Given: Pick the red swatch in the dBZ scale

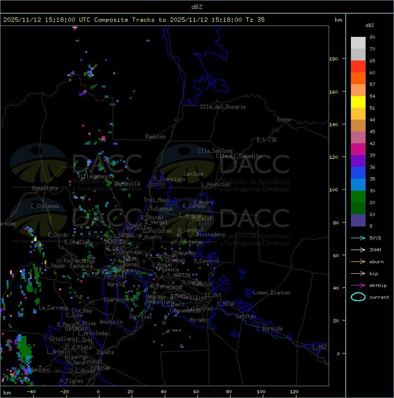Looking at the screenshot, I should (x=358, y=67).
